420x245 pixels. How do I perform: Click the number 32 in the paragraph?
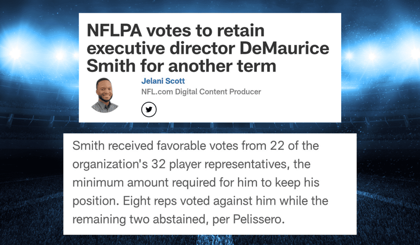(158, 164)
